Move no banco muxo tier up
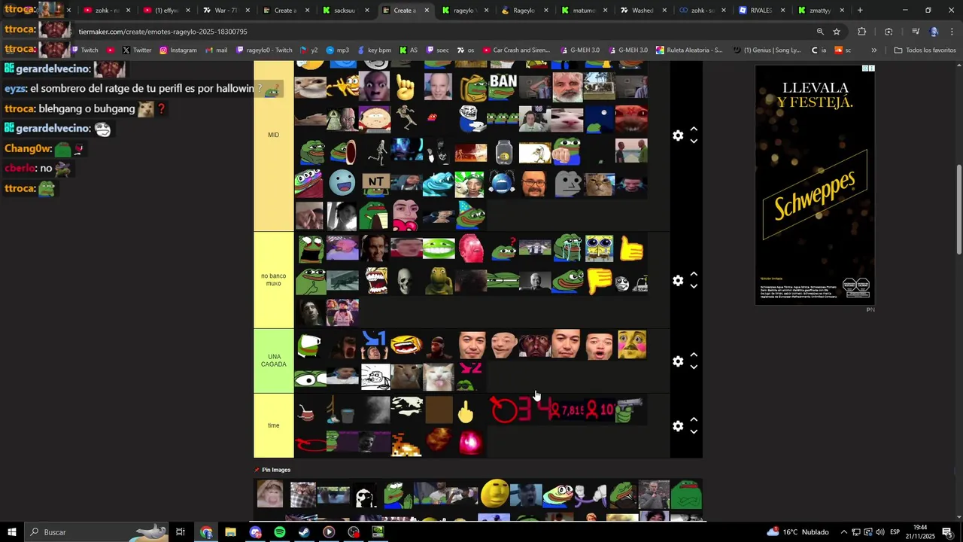The image size is (963, 542). pyautogui.click(x=694, y=275)
